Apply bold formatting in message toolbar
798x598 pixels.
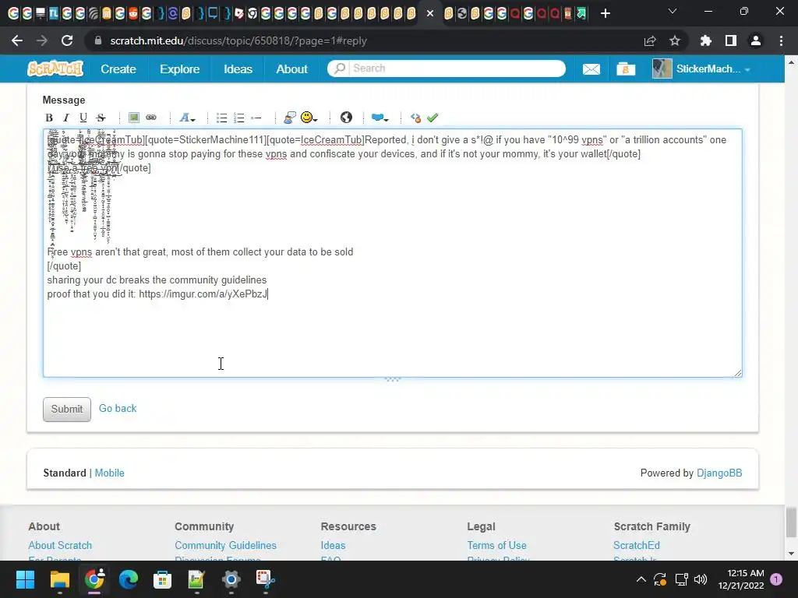point(49,118)
